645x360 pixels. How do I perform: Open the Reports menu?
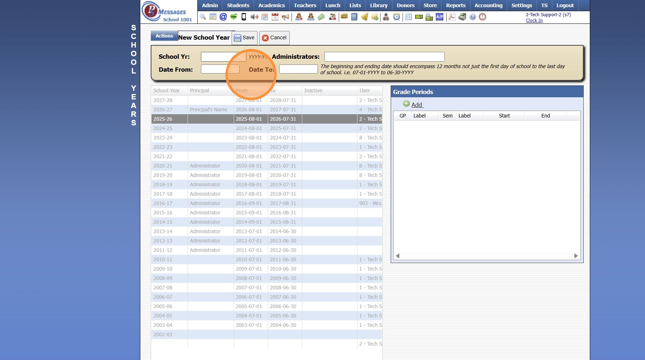point(456,5)
